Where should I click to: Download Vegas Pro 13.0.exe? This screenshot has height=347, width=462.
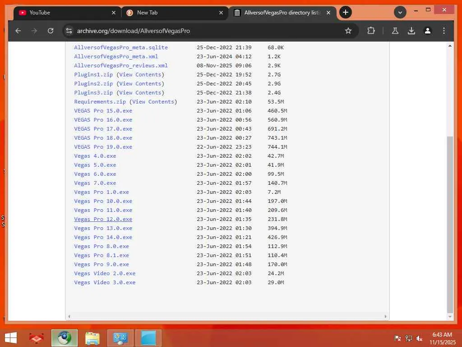103,228
